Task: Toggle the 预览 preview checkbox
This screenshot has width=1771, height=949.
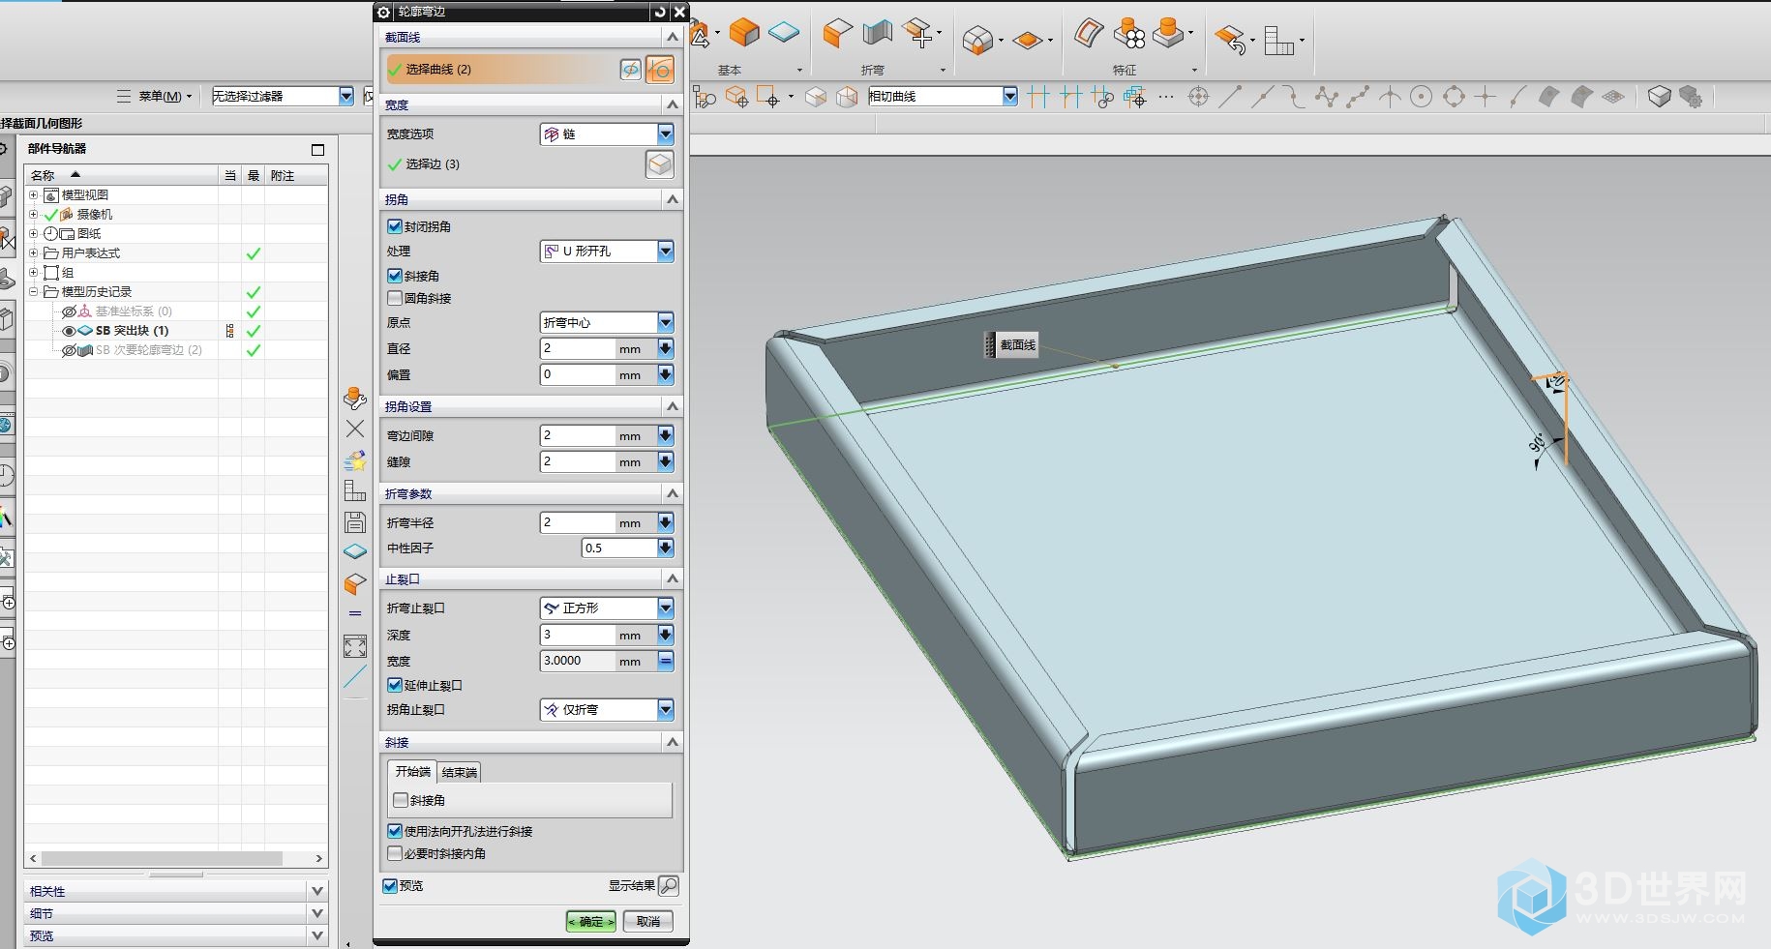Action: point(390,885)
